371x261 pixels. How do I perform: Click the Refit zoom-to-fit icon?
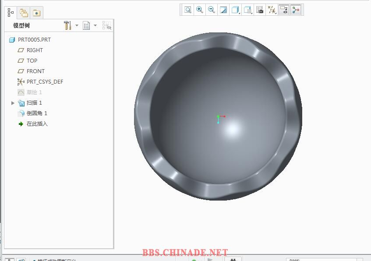tap(188, 10)
